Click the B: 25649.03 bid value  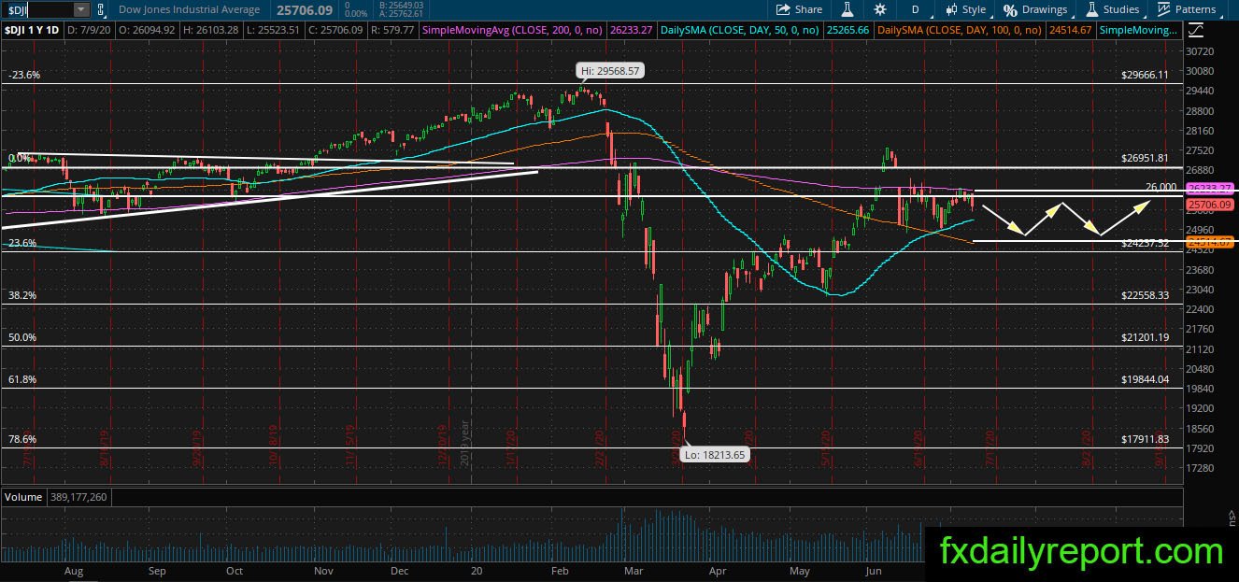(x=402, y=6)
